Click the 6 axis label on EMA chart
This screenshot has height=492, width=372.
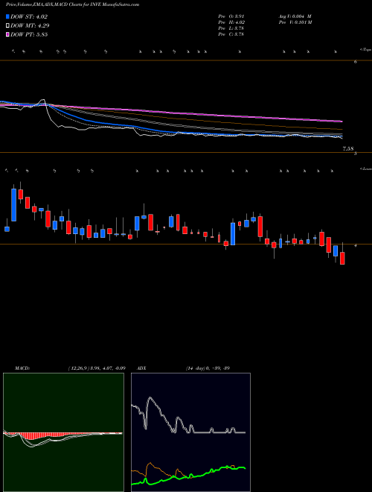(x=356, y=62)
